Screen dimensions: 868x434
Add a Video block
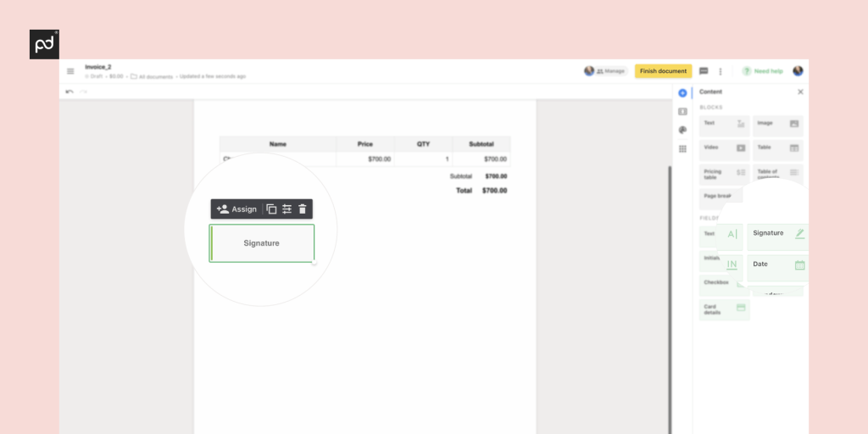tap(725, 150)
